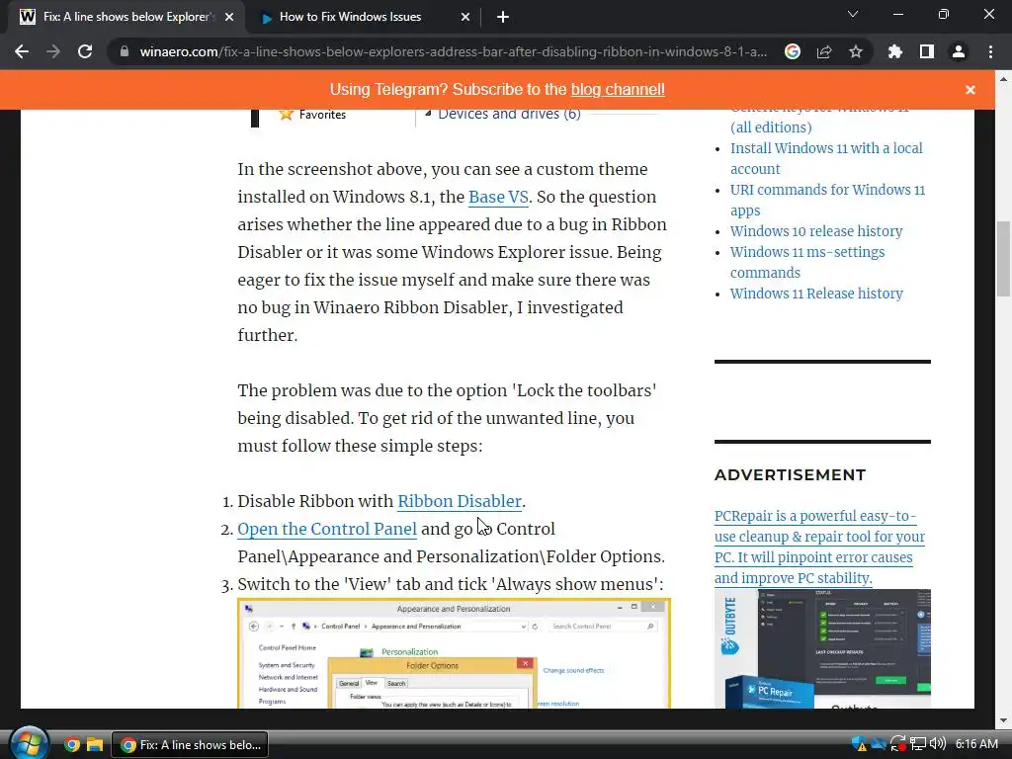This screenshot has height=759, width=1012.
Task: Open the volume speaker tray icon
Action: (939, 744)
